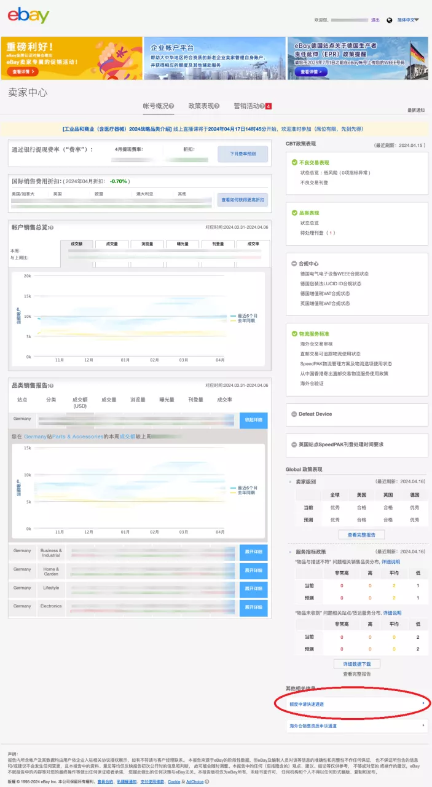Open 海外仓验证 link
Screen dimensions: 432x787
pos(312,383)
